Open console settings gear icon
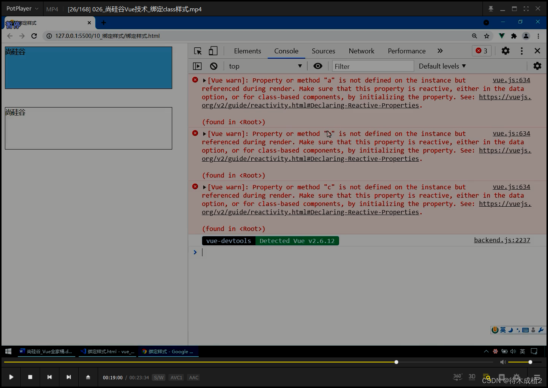548x388 pixels. coord(537,66)
